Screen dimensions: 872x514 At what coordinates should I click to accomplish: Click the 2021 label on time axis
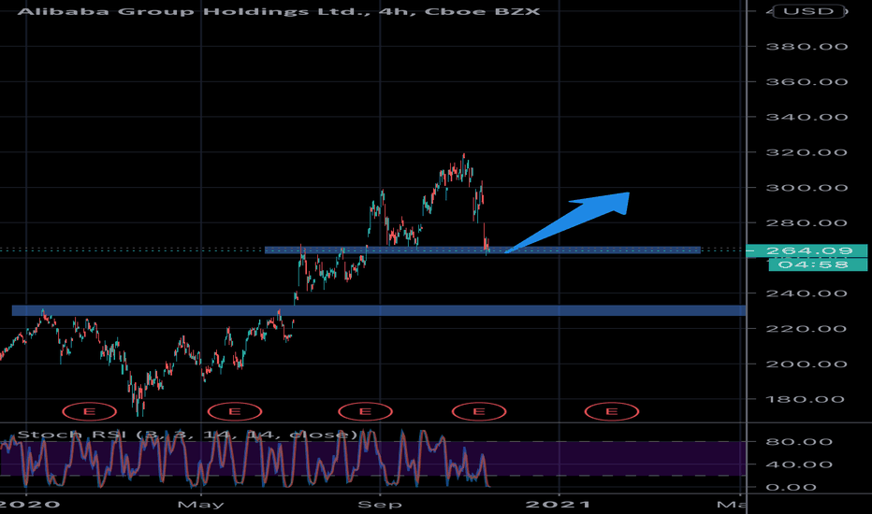click(559, 505)
